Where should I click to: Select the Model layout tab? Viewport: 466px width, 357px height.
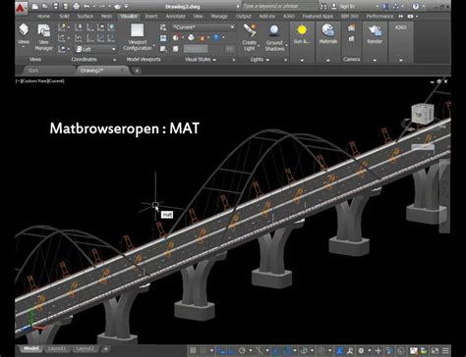(31, 348)
